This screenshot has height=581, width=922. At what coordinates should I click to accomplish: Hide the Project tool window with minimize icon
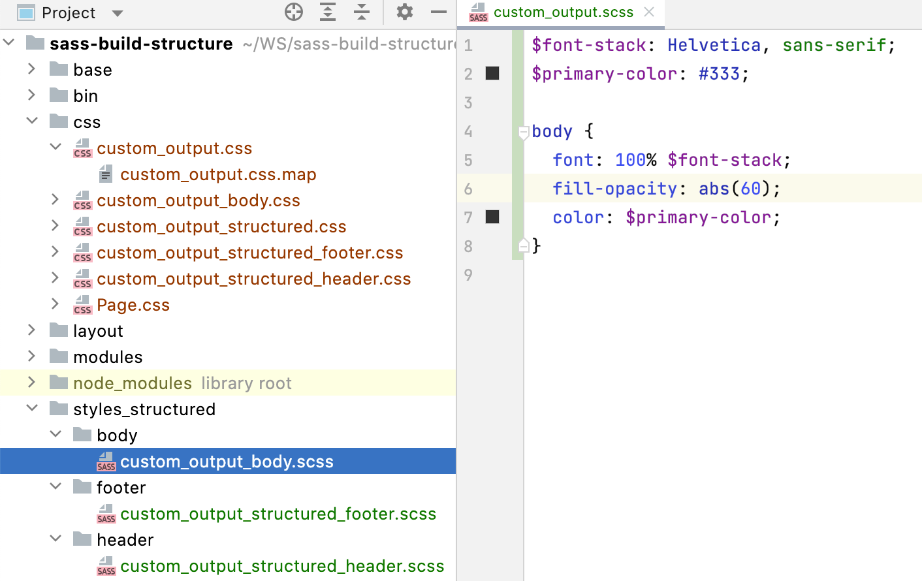tap(438, 12)
